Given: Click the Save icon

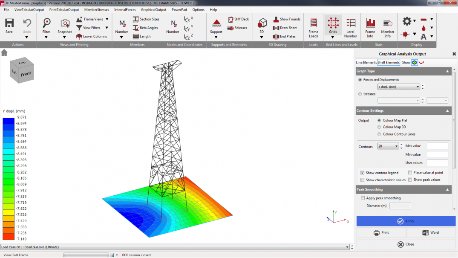Looking at the screenshot, I should (x=9, y=23).
